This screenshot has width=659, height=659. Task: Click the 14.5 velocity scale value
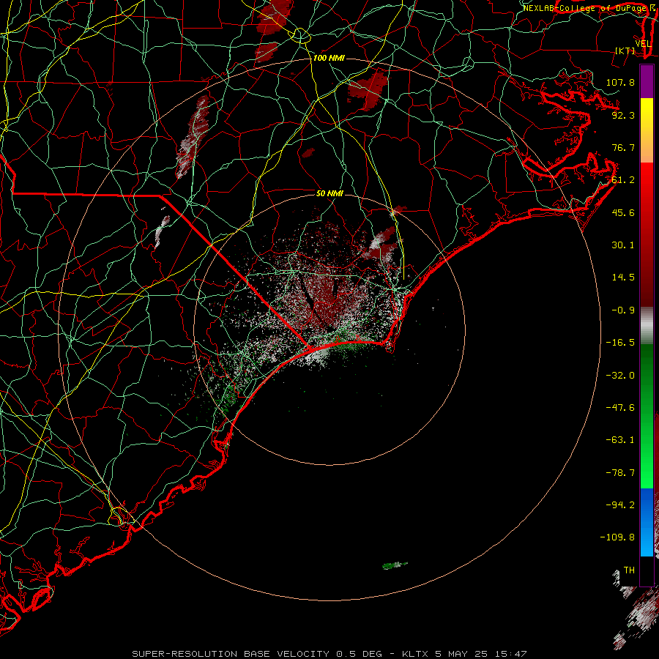[623, 278]
